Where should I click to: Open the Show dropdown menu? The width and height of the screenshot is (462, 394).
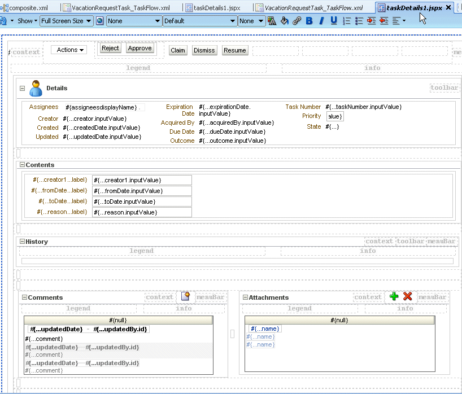[28, 21]
